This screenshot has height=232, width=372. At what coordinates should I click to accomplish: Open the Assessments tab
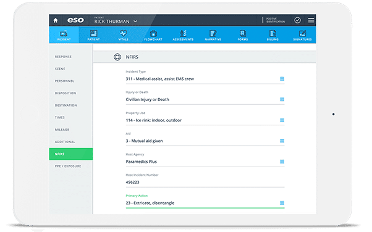click(183, 35)
